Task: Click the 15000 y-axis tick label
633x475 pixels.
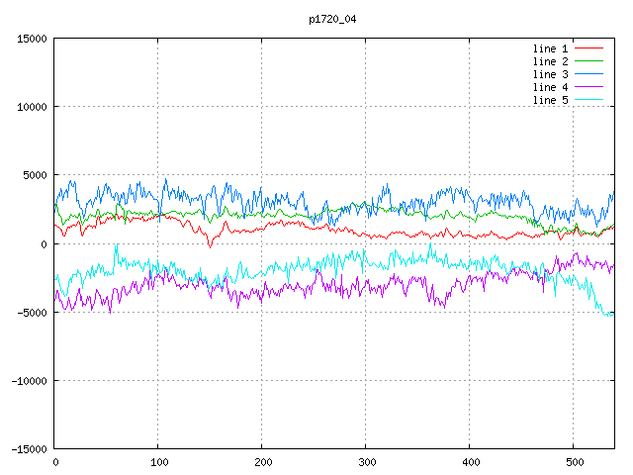Action: [32, 39]
